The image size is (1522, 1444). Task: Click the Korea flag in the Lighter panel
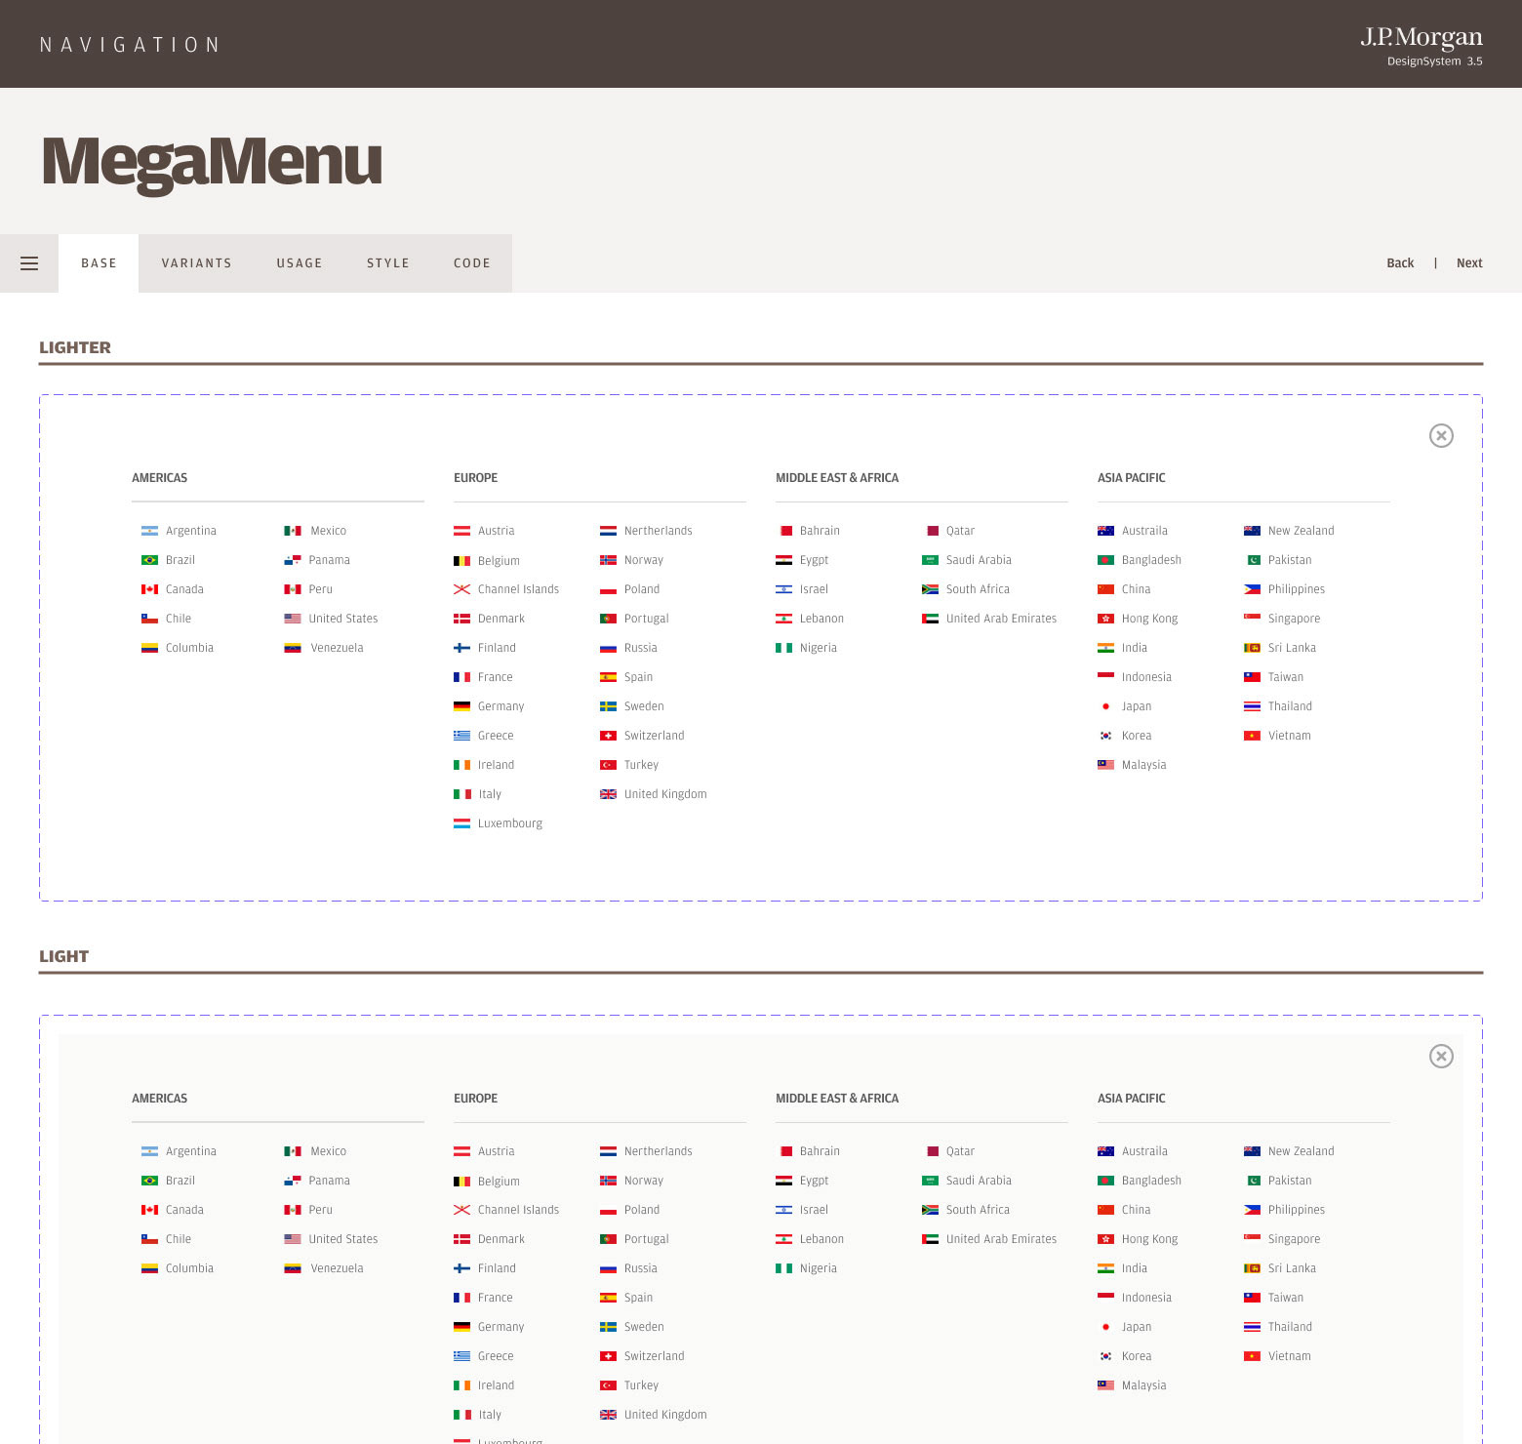[x=1105, y=736]
